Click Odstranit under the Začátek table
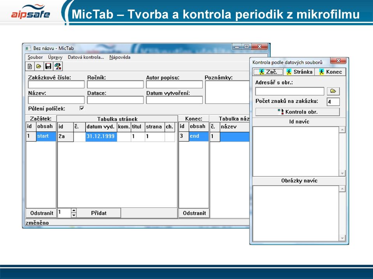This screenshot has height=279, width=373. (41, 213)
